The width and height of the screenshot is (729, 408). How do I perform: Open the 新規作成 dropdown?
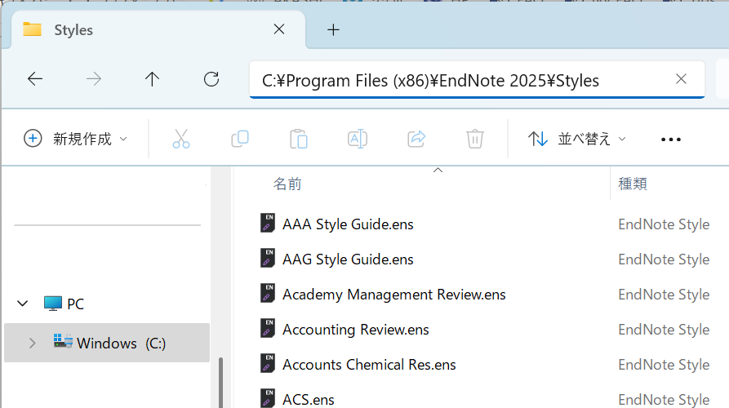[x=75, y=139]
